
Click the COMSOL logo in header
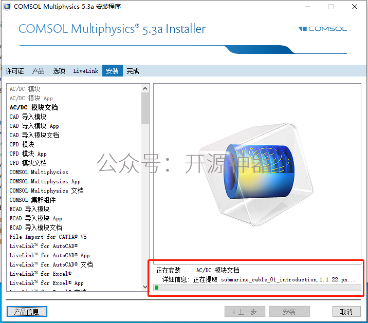[322, 29]
